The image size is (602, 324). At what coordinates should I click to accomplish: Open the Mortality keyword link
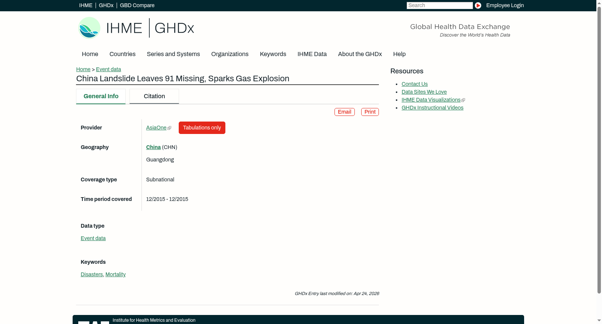coord(116,274)
